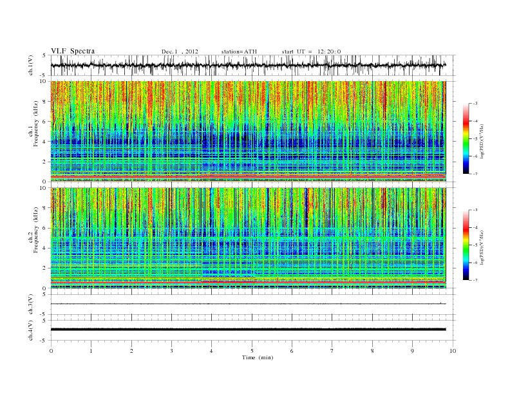Click the 1 tick on the time axis
This screenshot has width=510, height=394.
[91, 351]
